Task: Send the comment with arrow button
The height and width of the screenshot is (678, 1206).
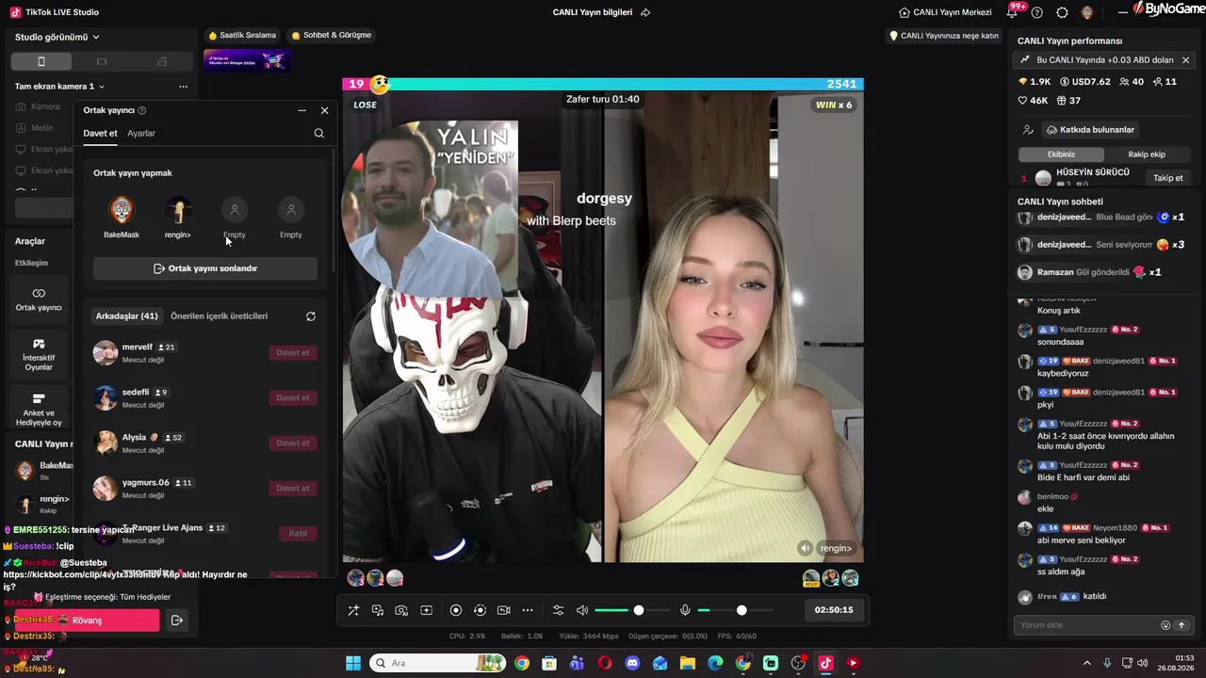Action: coord(1181,625)
